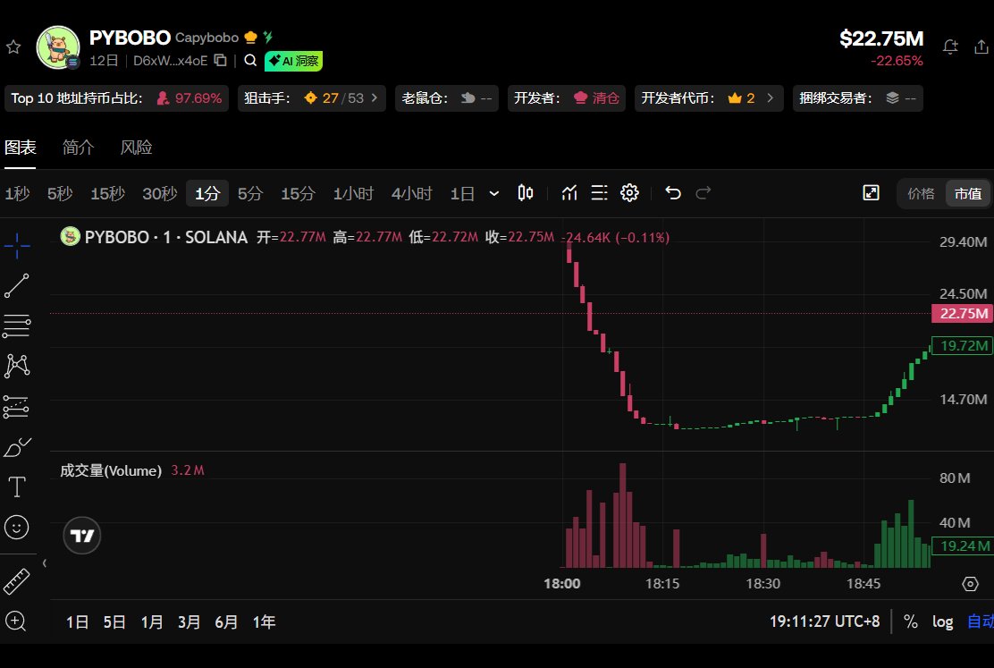The image size is (994, 668).
Task: Undo the last chart action
Action: (673, 193)
